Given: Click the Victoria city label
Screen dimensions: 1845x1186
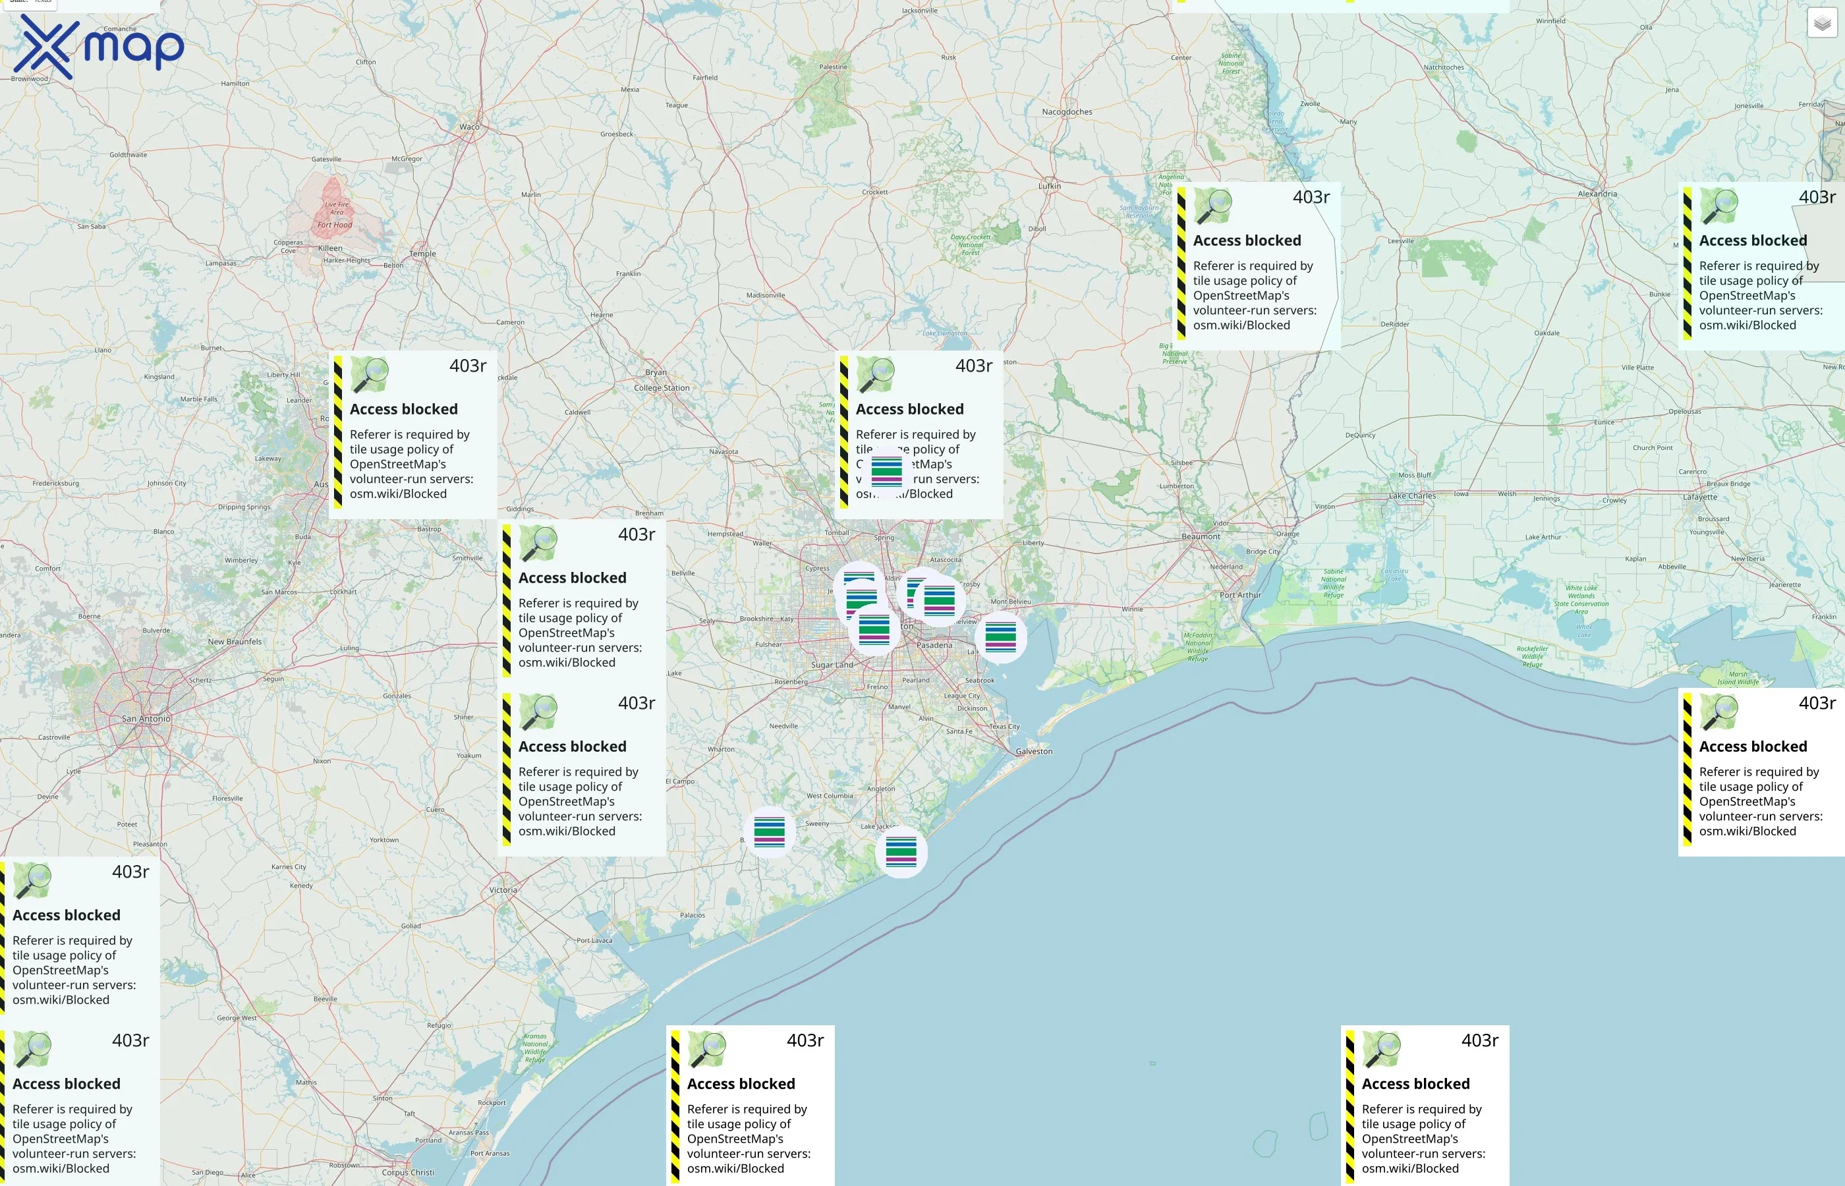Looking at the screenshot, I should tap(503, 889).
